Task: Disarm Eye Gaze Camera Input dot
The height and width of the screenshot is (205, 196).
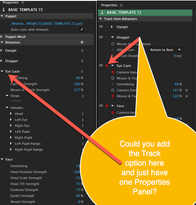Action: click(x=113, y=72)
